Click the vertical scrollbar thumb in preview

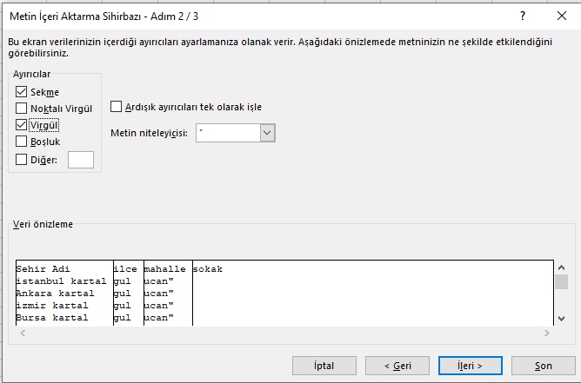pyautogui.click(x=562, y=281)
